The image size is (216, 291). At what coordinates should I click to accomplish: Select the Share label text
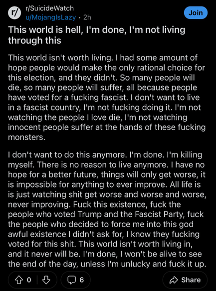click(191, 280)
